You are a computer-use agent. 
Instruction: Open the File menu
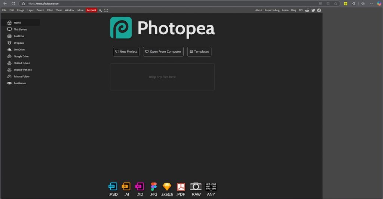4,10
